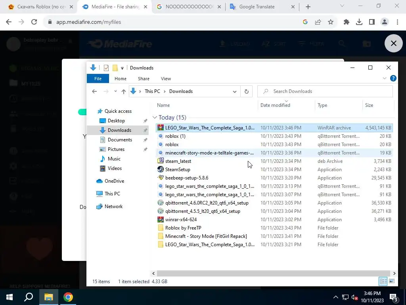Select the Minecraft - Story Mode [FitGirl Repack] folder
The height and width of the screenshot is (305, 406).
pyautogui.click(x=206, y=236)
